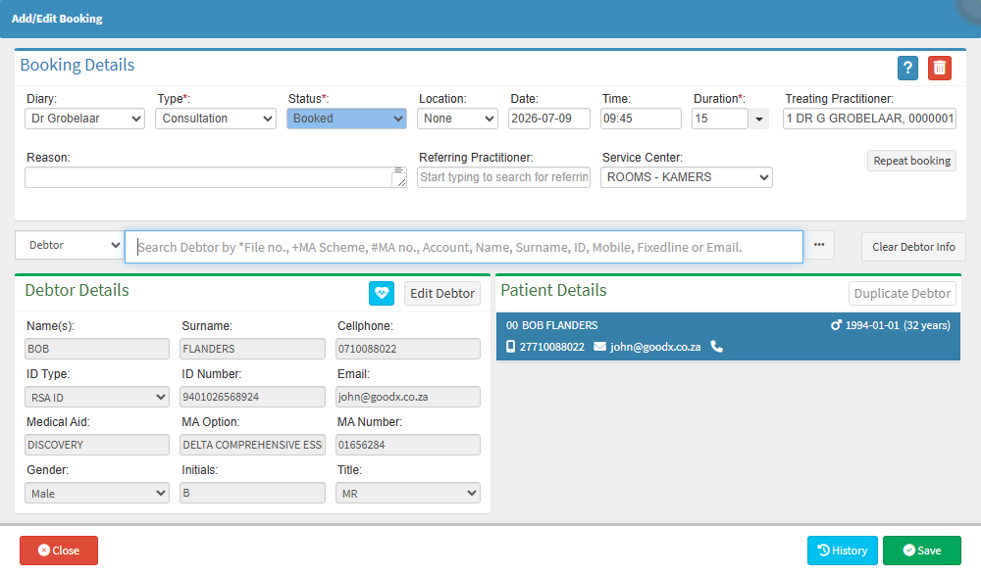Screen dimensions: 981x575
Task: Save the booking with green Save button
Action: 921,550
